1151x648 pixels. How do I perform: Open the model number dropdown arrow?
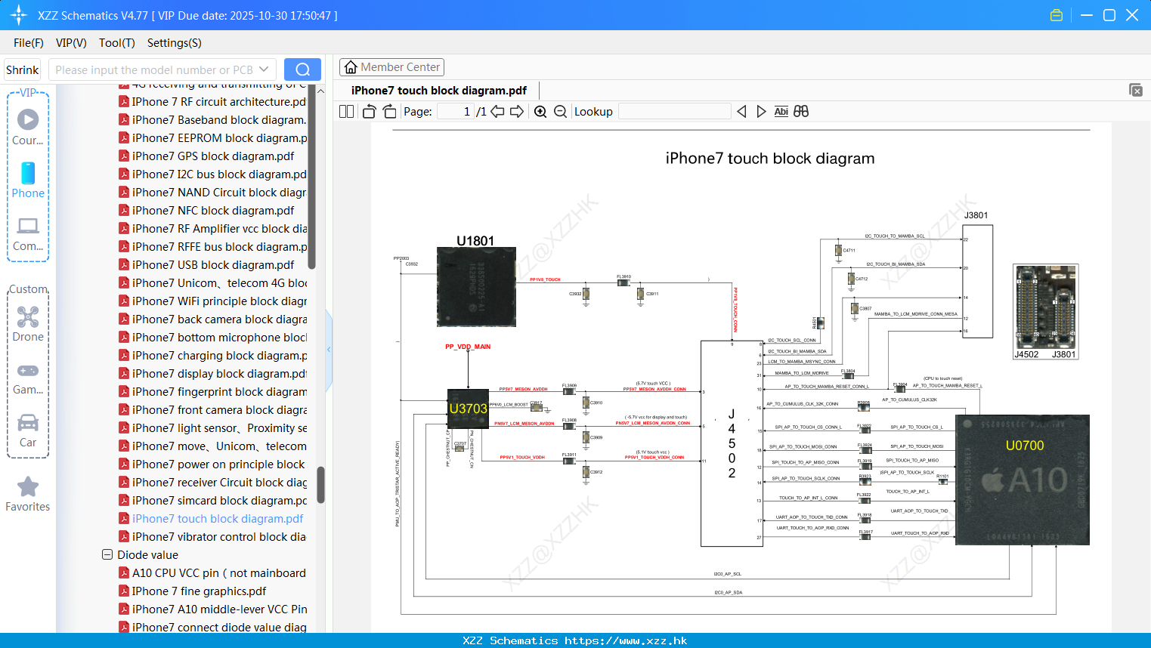pos(264,69)
